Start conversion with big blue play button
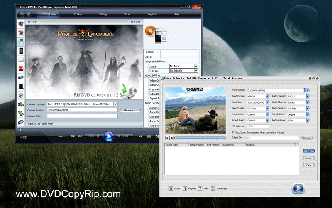The image size is (332, 208). pyautogui.click(x=298, y=188)
